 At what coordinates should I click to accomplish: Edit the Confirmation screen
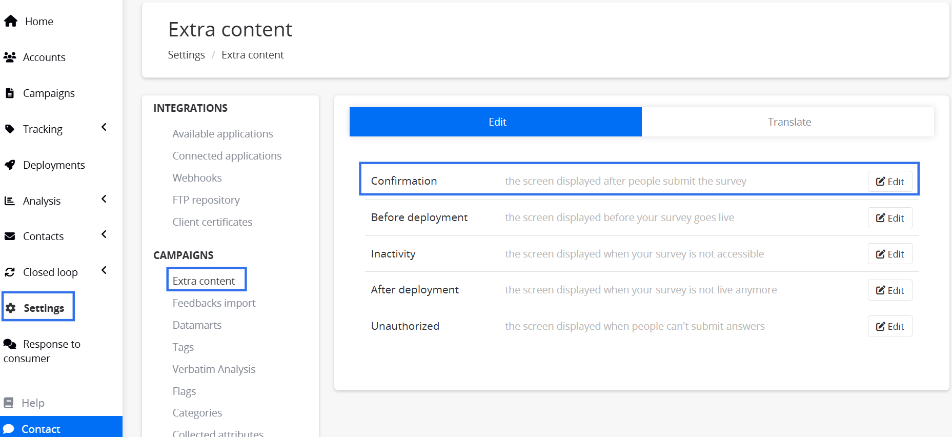pyautogui.click(x=889, y=182)
